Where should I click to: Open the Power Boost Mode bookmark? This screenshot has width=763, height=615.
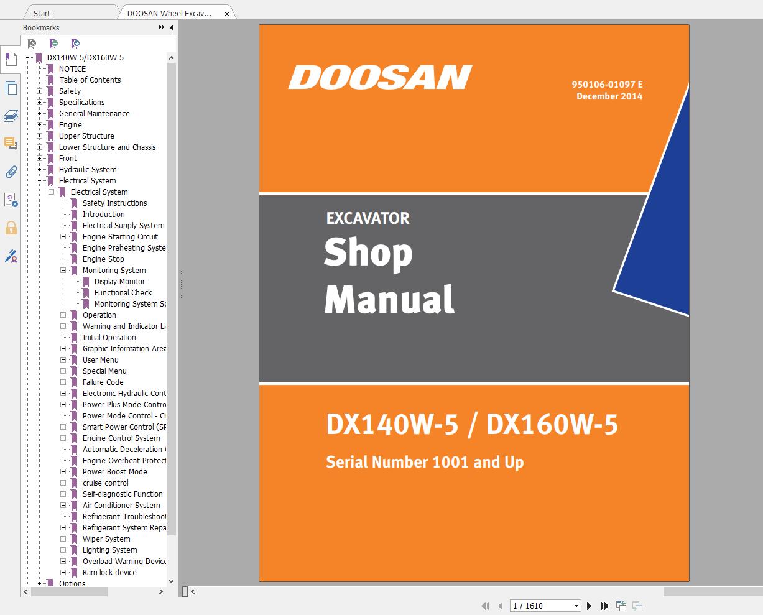[114, 471]
